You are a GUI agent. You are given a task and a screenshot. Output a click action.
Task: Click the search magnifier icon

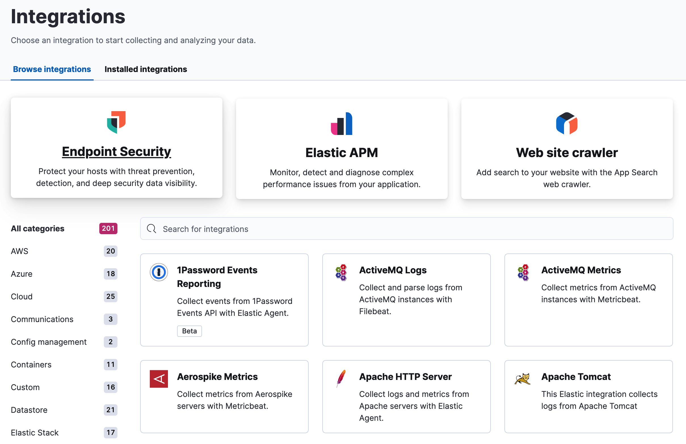pyautogui.click(x=151, y=229)
